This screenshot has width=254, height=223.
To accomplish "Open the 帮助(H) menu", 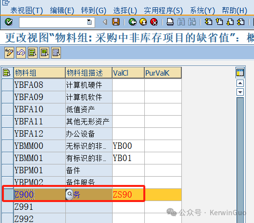I will 234,11.
